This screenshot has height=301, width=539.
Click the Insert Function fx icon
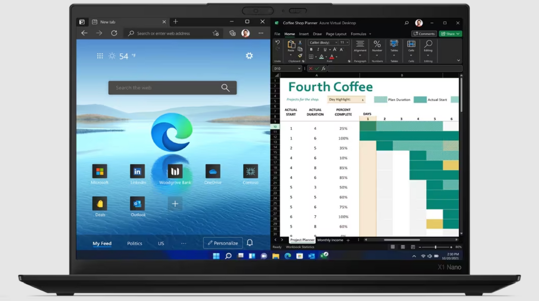click(x=323, y=69)
